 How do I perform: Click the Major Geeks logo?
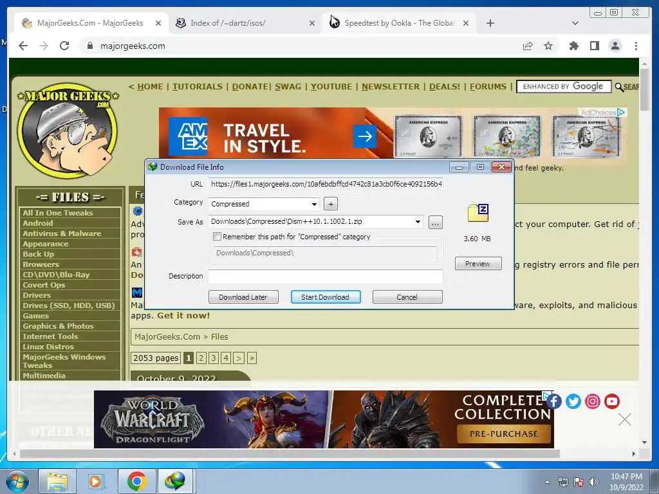pyautogui.click(x=68, y=130)
